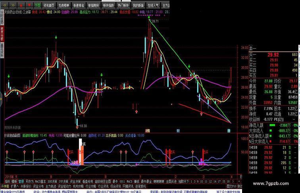The height and width of the screenshot is (193, 300).
Task: Select the 技术分析 vertical sidebar tab
Action: point(2,34)
